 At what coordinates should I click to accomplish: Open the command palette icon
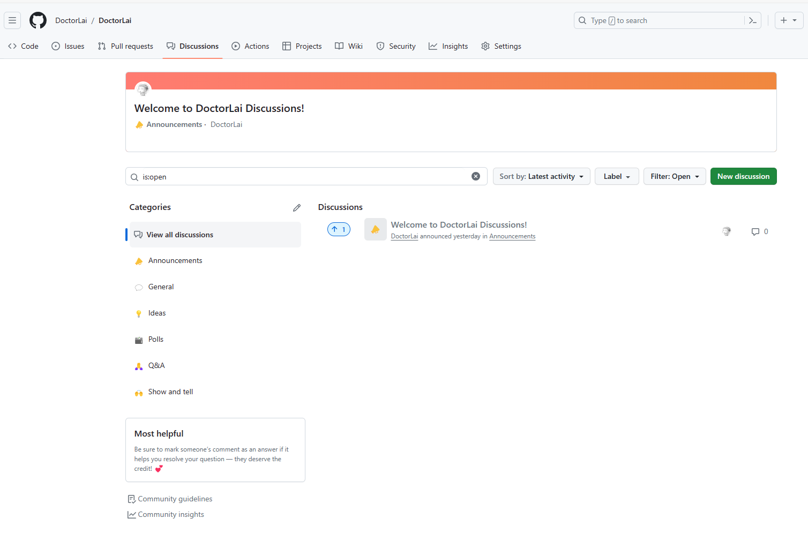click(753, 20)
